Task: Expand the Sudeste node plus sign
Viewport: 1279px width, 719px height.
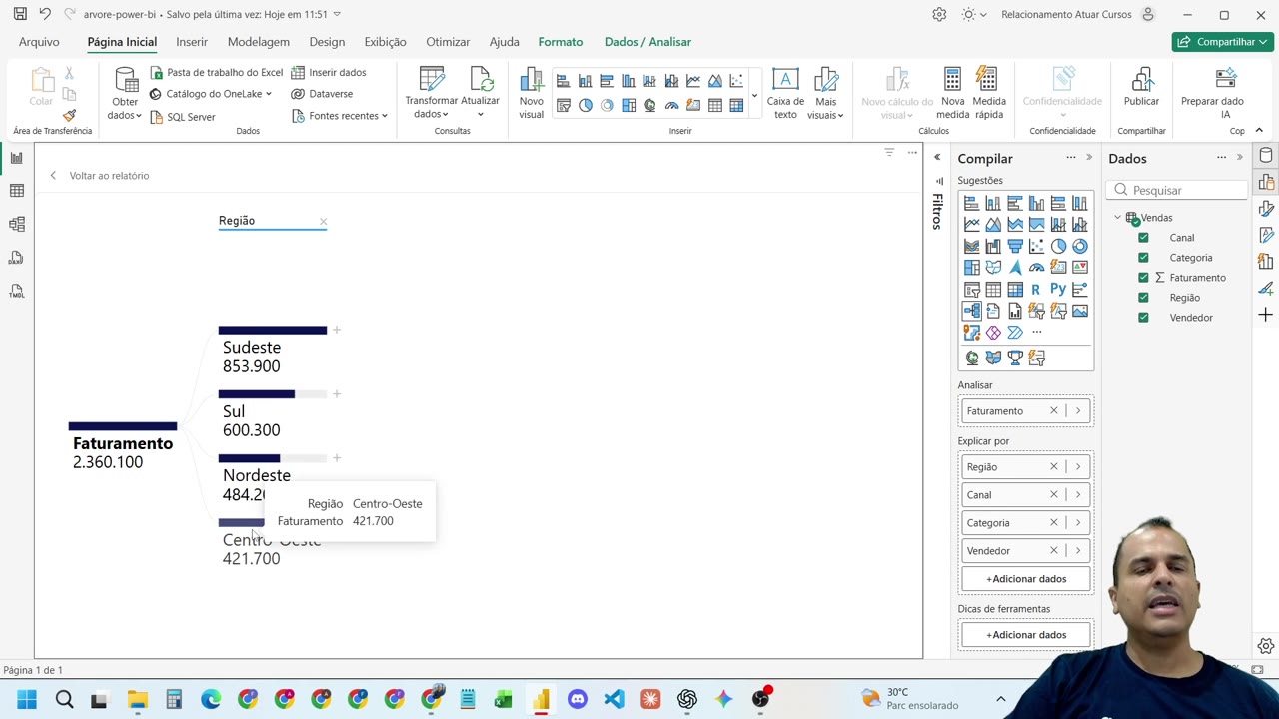Action: pos(337,330)
